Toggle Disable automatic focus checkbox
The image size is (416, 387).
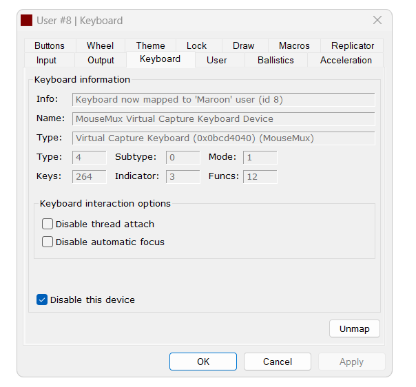click(x=48, y=242)
